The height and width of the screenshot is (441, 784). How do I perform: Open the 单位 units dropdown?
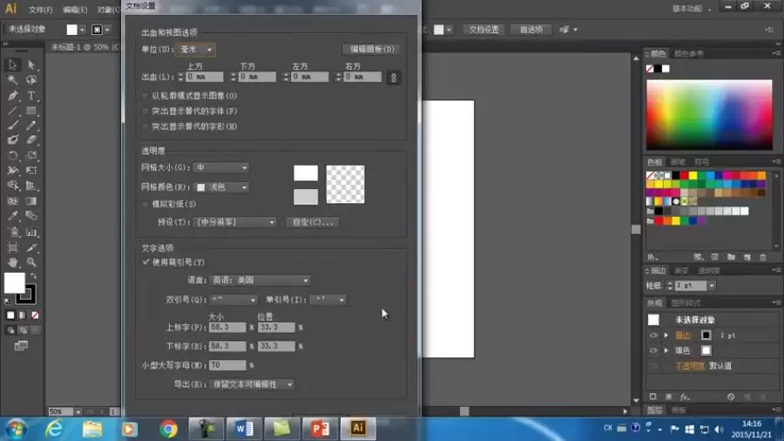(x=195, y=50)
